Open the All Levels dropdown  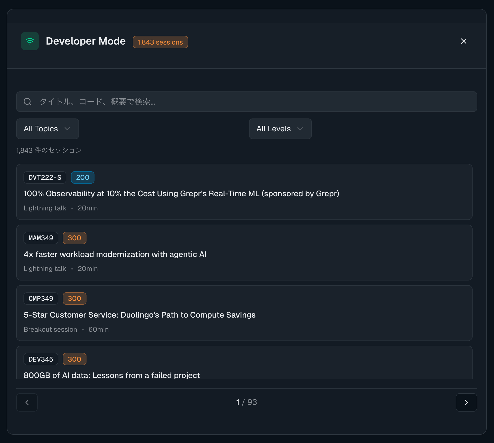tap(280, 129)
